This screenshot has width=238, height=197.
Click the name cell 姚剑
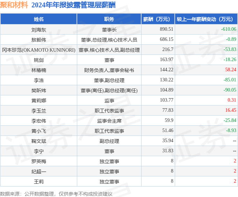(x=39, y=60)
